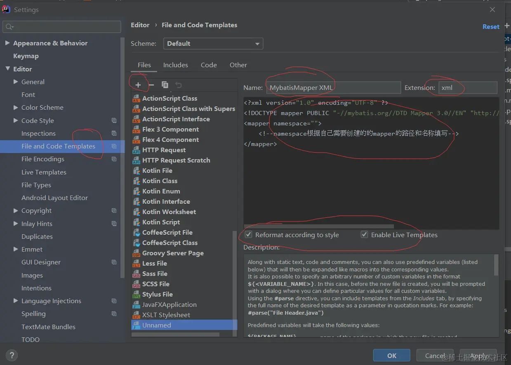This screenshot has width=511, height=365.
Task: Click the XSLT Stylesheet file icon
Action: 136,315
